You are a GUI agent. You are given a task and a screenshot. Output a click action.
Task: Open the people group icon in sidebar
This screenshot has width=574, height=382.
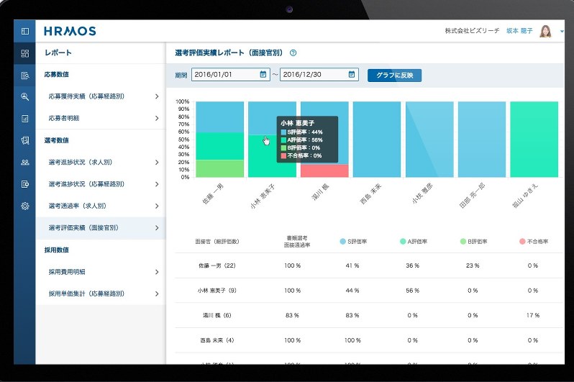tap(25, 162)
